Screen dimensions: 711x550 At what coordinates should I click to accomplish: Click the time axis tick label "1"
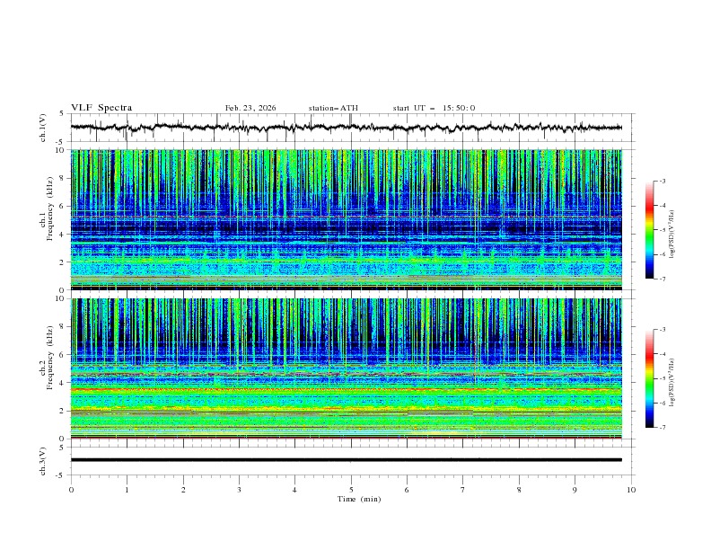(127, 490)
